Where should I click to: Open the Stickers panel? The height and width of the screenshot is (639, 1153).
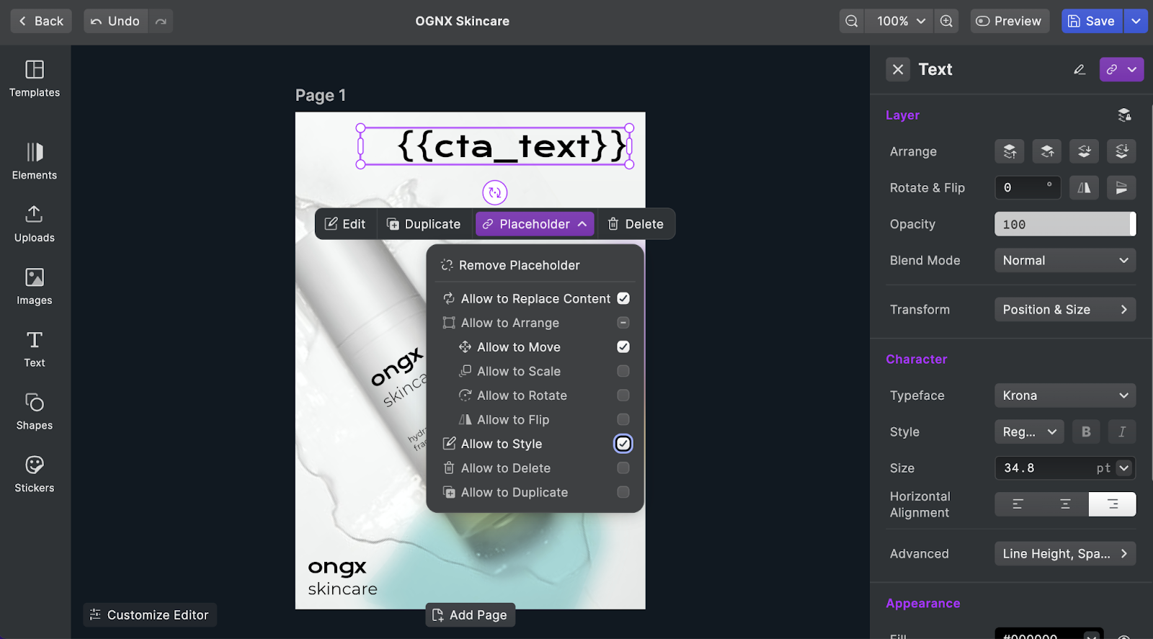point(35,475)
